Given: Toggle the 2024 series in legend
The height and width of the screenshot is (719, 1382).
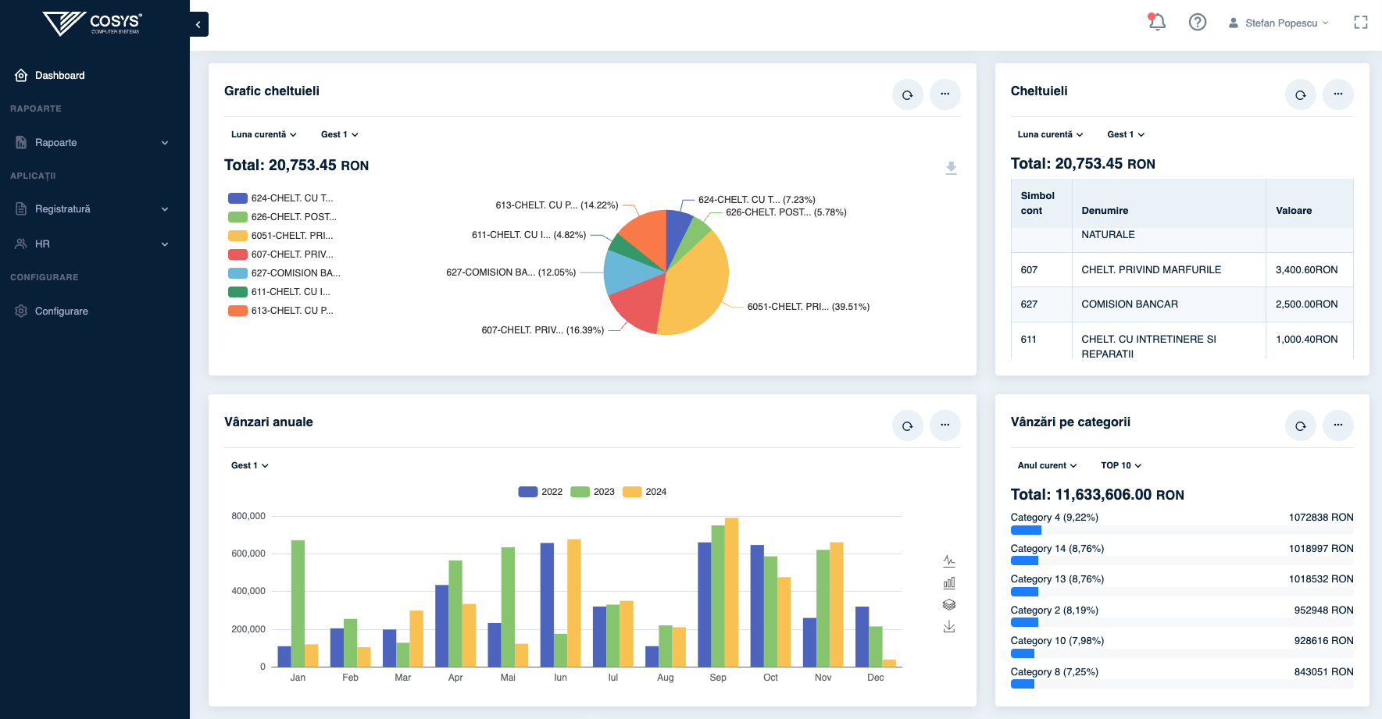Looking at the screenshot, I should (645, 492).
